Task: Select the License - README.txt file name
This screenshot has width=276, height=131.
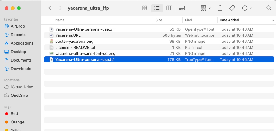Action: coord(75,47)
